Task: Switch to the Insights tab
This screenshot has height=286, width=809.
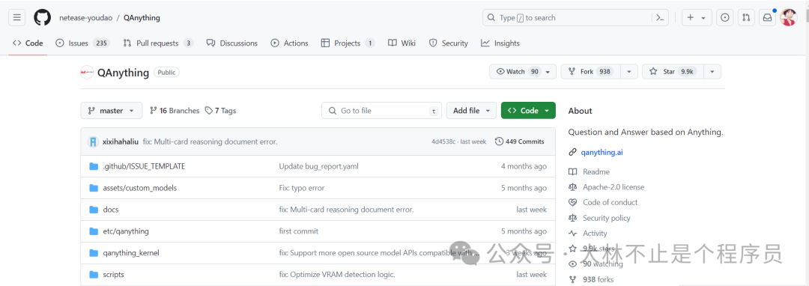Action: tap(500, 43)
